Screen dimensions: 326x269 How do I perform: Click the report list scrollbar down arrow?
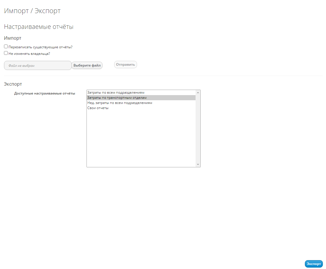click(x=198, y=164)
